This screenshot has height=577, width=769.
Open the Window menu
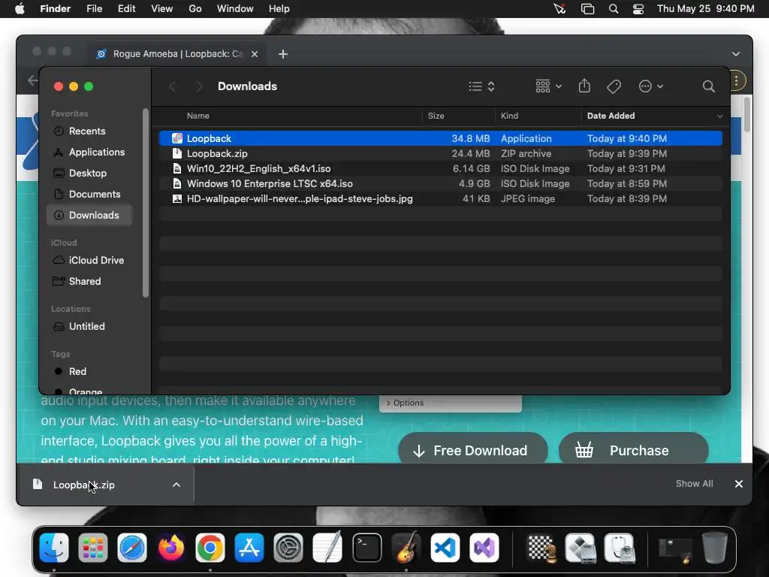pos(235,9)
